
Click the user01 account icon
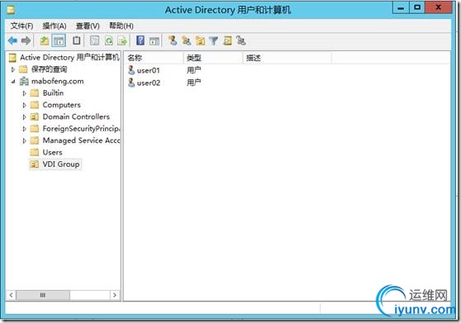pos(131,70)
